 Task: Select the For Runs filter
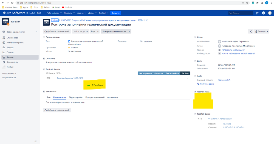(185, 73)
